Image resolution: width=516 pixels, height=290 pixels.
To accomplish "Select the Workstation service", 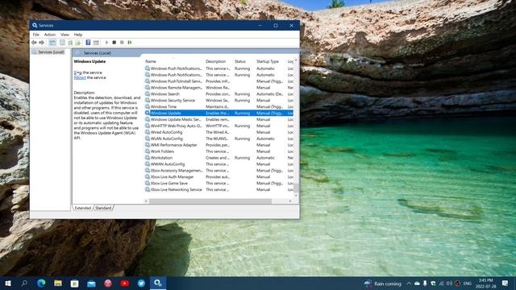I will pyautogui.click(x=218, y=158).
